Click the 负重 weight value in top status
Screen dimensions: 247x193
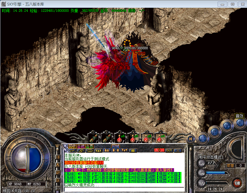(x=84, y=11)
